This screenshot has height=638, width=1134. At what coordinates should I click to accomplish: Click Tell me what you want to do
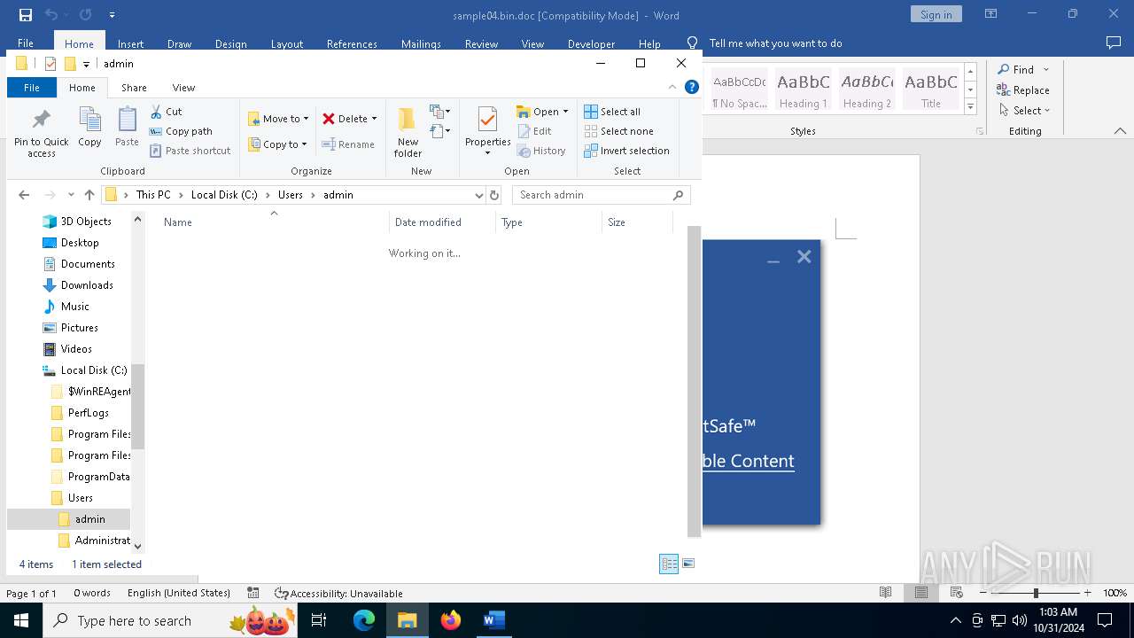point(775,43)
